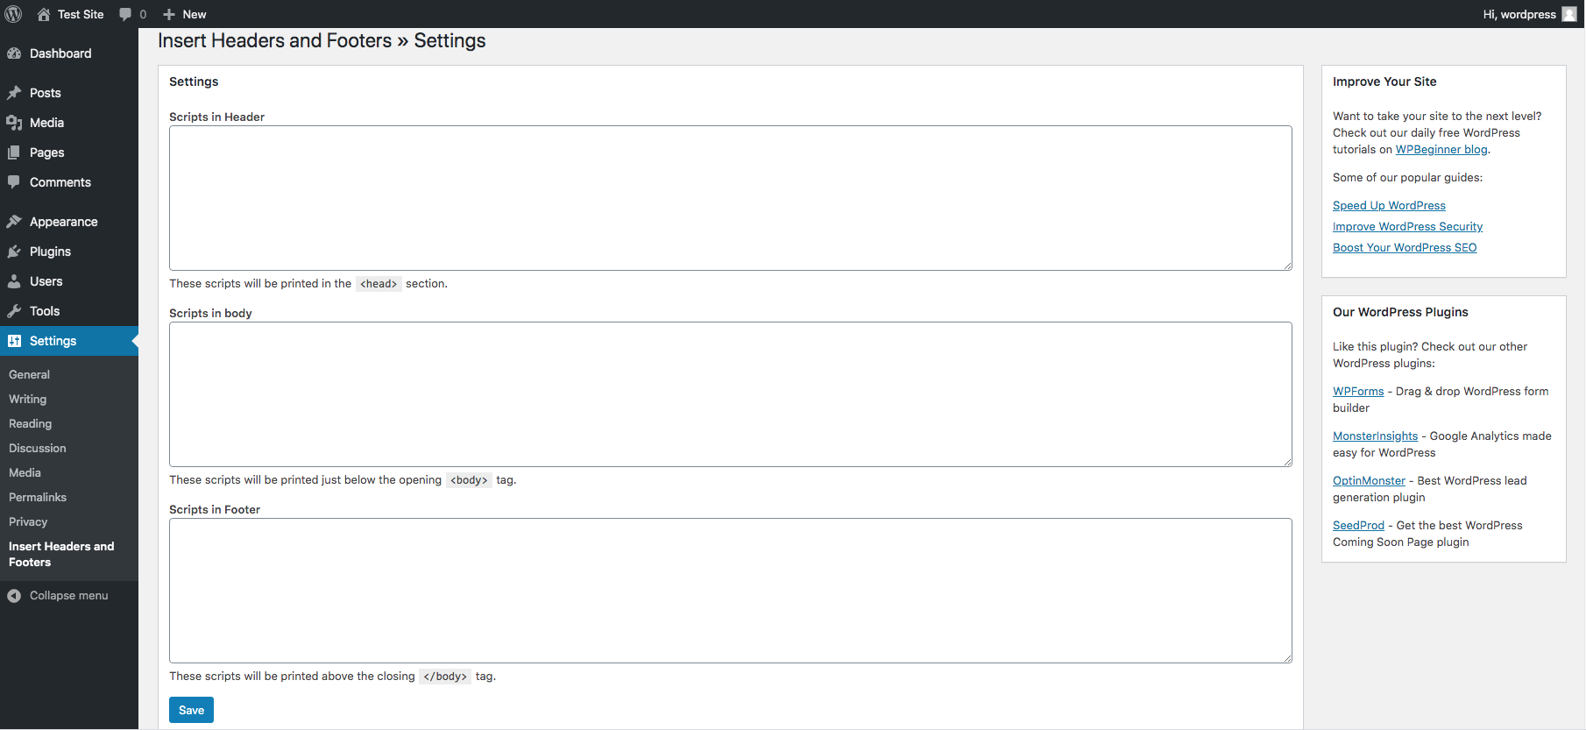Open the SeedProd plugin link
The height and width of the screenshot is (730, 1586).
pyautogui.click(x=1358, y=526)
